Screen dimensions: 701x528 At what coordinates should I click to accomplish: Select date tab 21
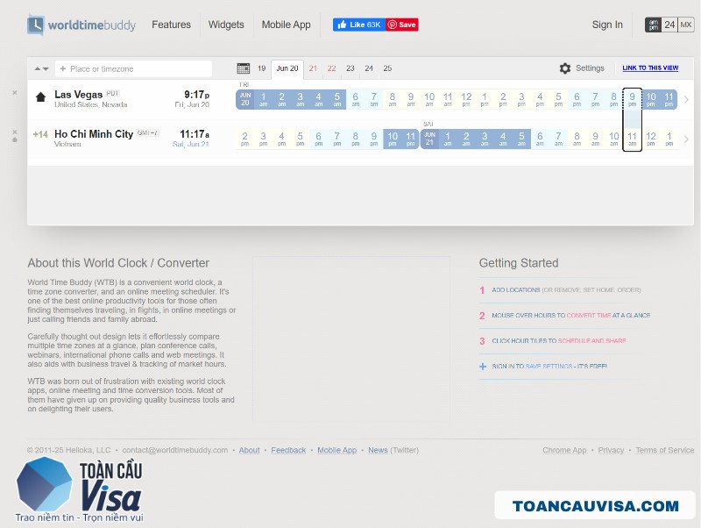(313, 68)
